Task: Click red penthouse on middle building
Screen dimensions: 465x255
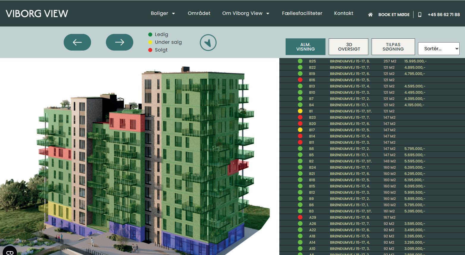Action: [x=127, y=121]
